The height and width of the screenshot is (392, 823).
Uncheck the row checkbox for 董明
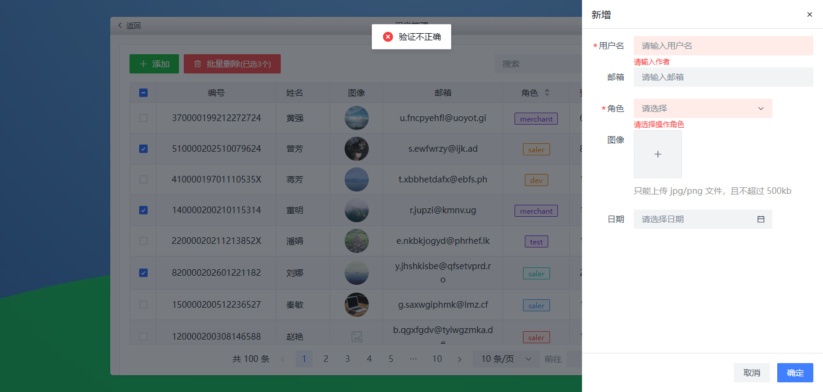(x=143, y=210)
